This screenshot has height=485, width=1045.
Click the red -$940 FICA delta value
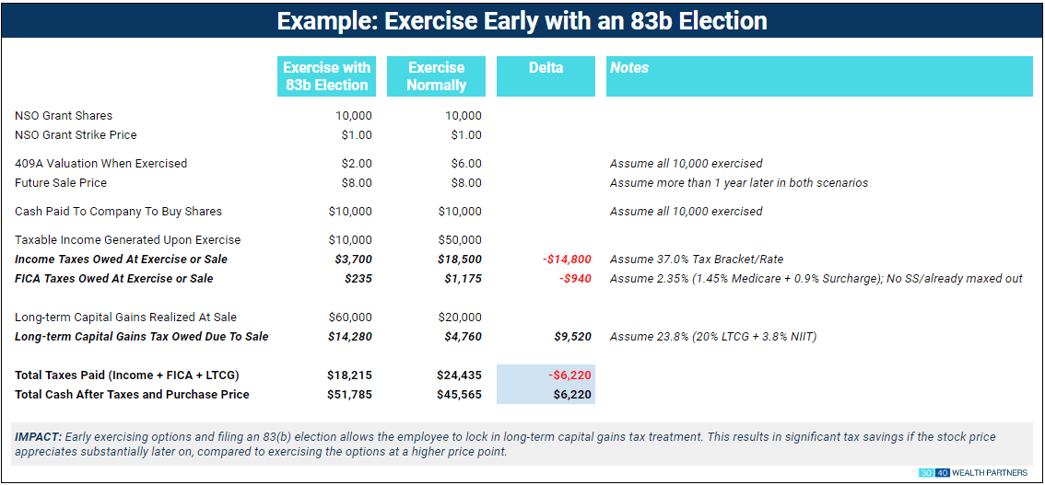577,279
